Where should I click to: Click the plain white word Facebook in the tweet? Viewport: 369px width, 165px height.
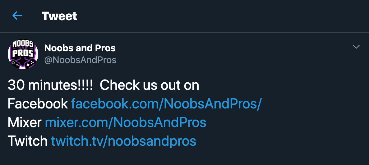click(38, 104)
